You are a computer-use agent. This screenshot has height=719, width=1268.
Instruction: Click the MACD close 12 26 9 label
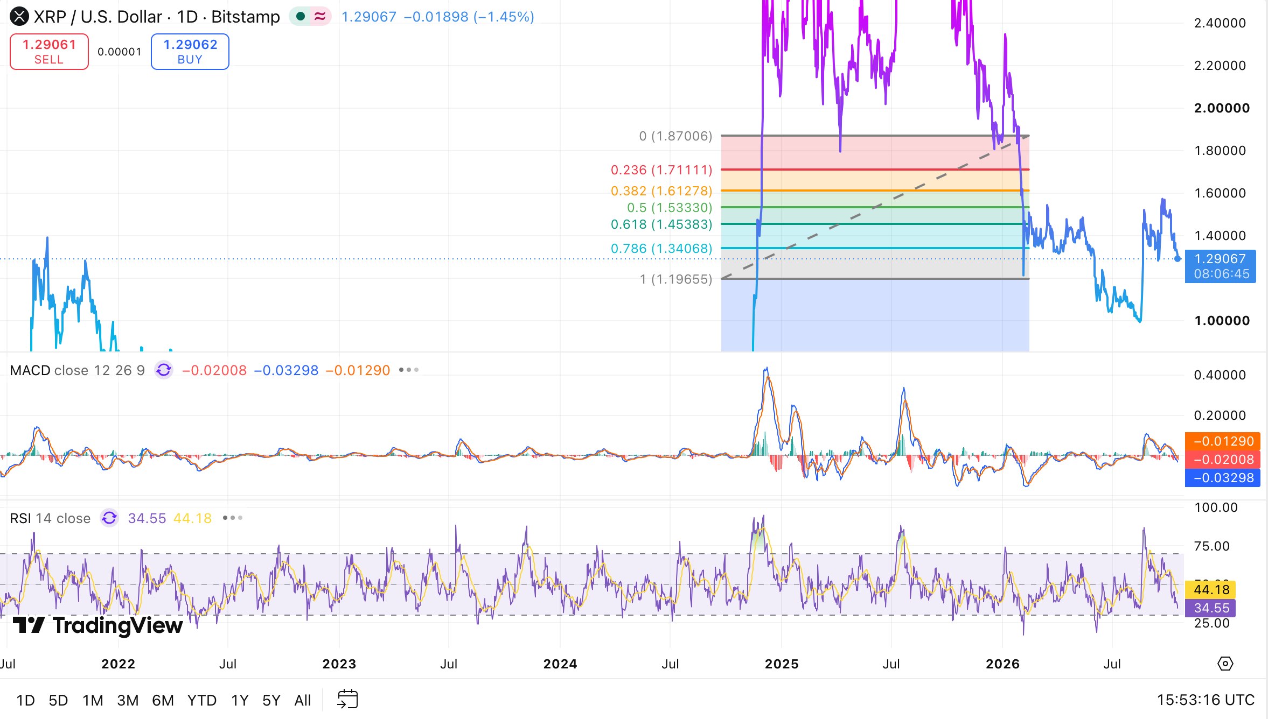78,370
